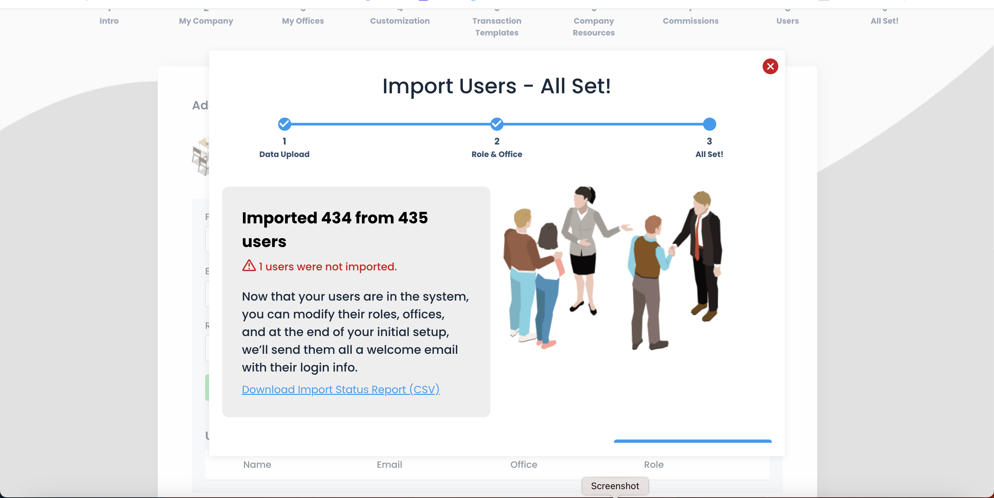Click the Office column header

click(x=524, y=464)
